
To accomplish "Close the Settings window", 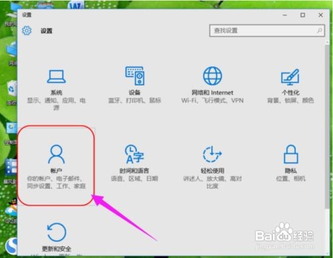I will tap(320, 15).
